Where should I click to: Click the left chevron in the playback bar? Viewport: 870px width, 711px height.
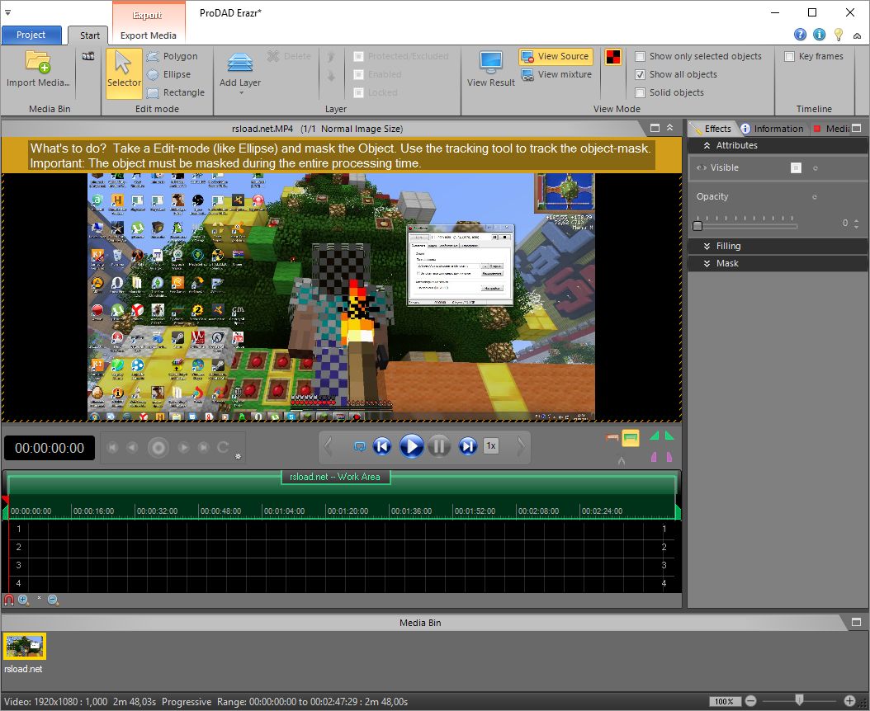[x=328, y=446]
